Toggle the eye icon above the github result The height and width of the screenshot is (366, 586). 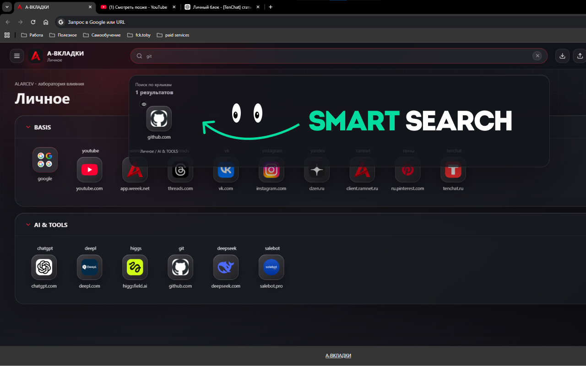pyautogui.click(x=144, y=104)
